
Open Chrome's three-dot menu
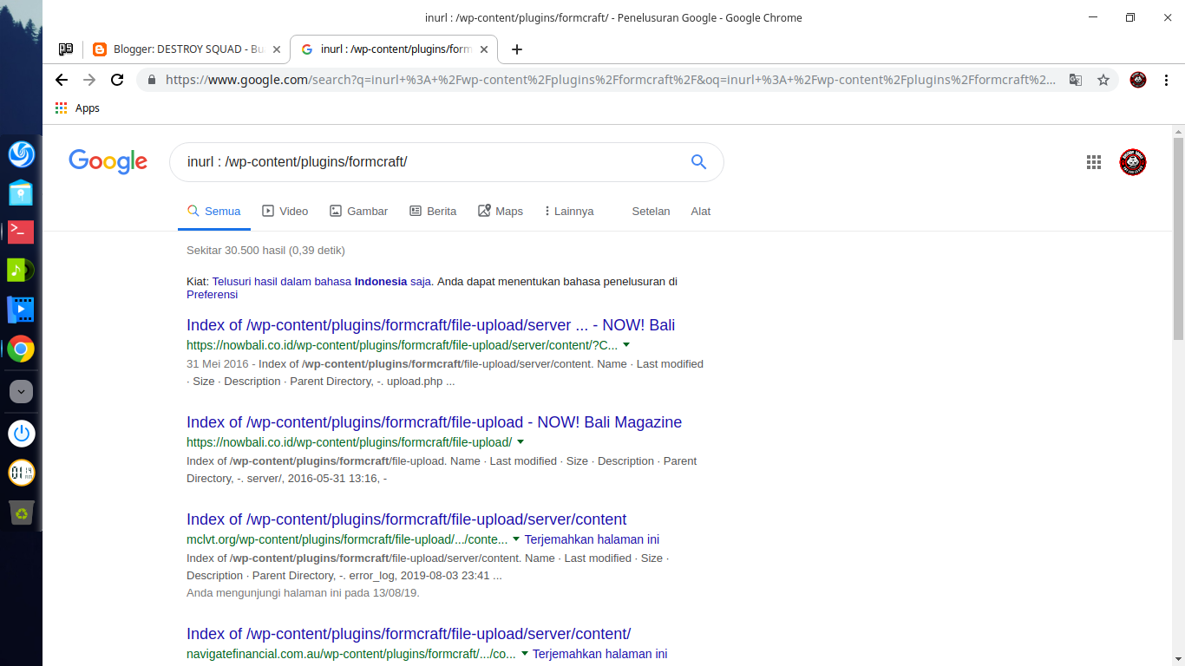tap(1167, 80)
